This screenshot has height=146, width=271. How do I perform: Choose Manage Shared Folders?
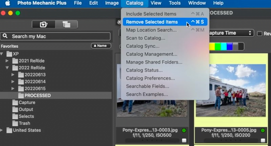click(165, 62)
